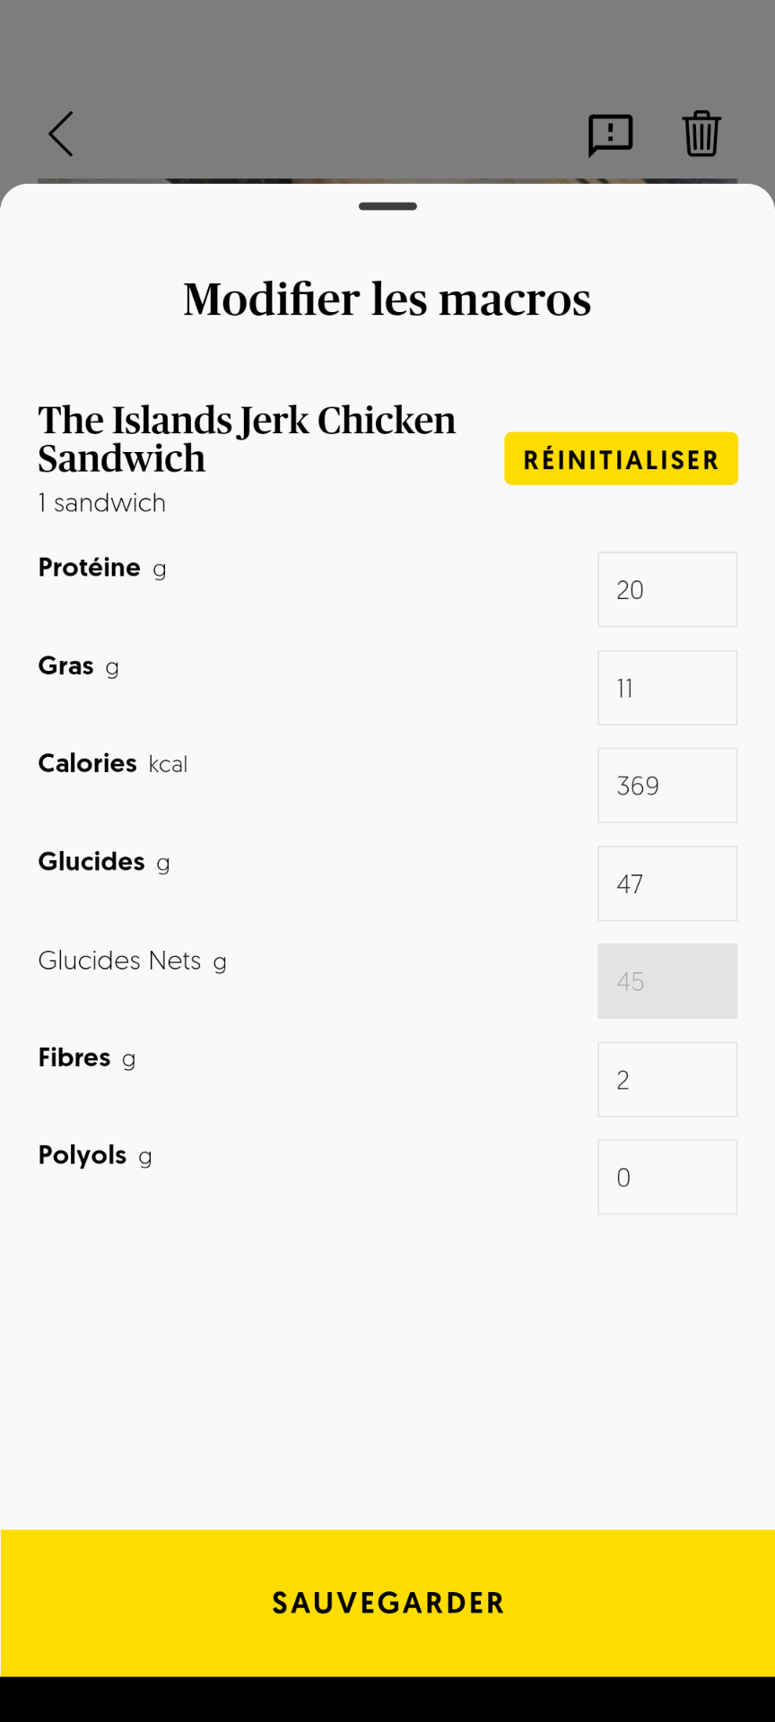This screenshot has width=775, height=1722.
Task: Click the Protéine label
Action: click(90, 568)
